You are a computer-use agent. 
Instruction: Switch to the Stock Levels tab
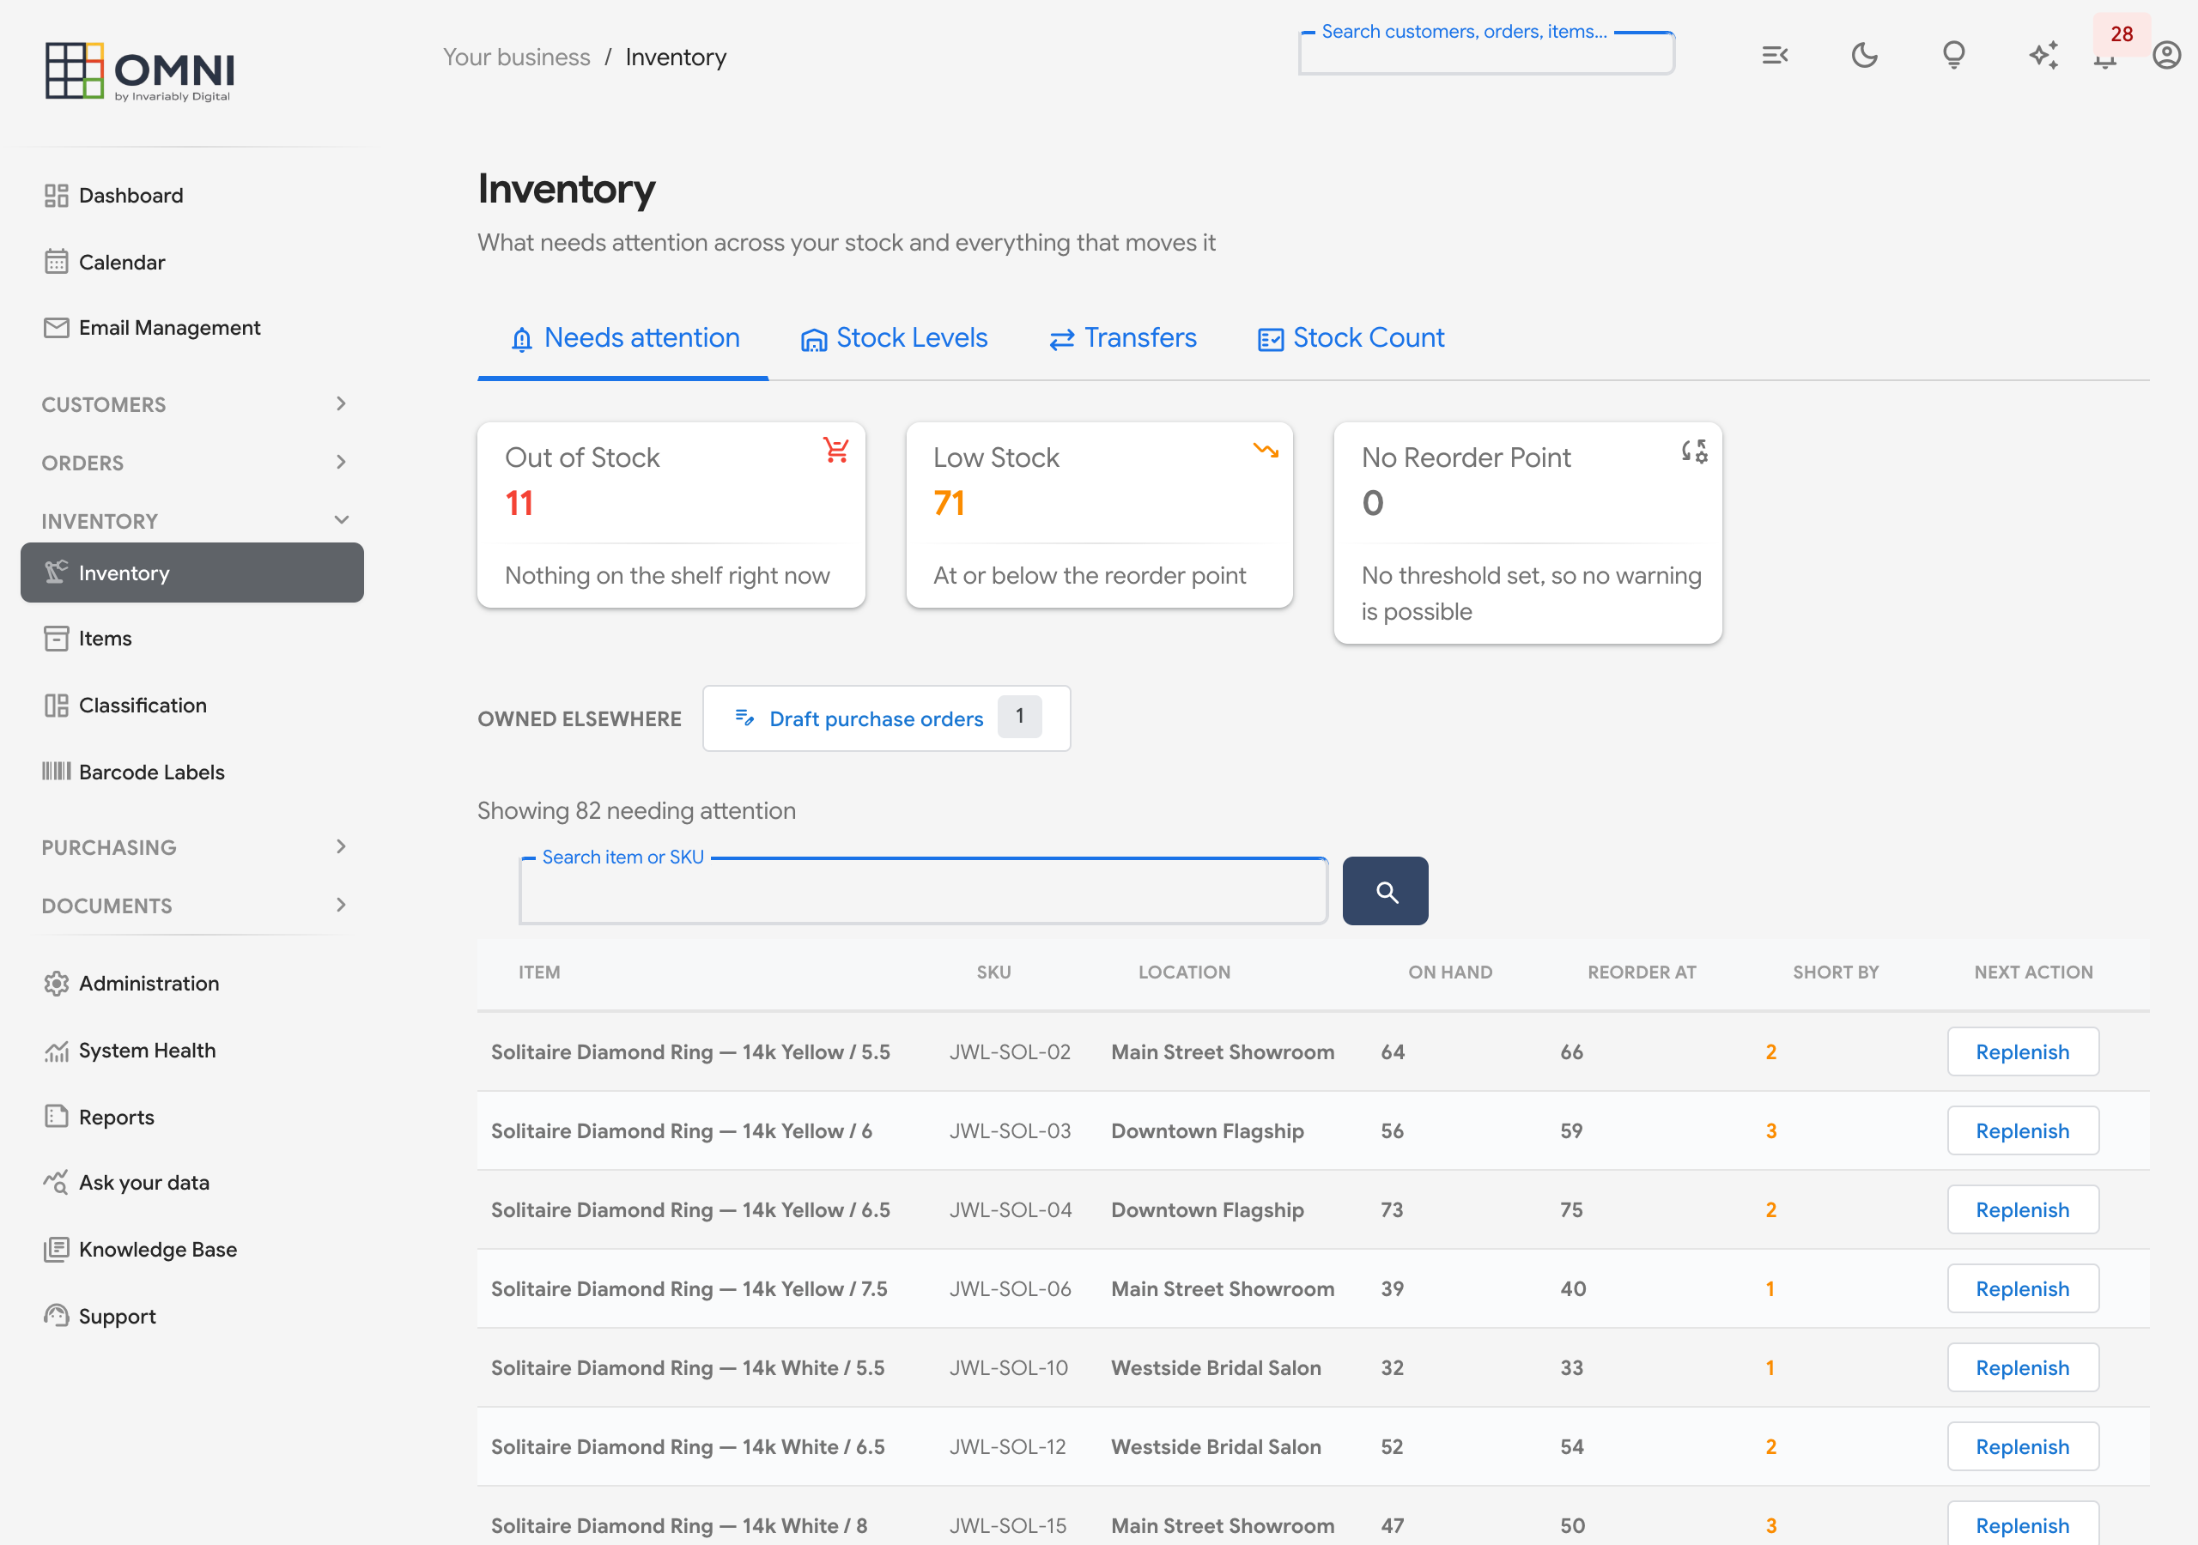click(x=894, y=338)
